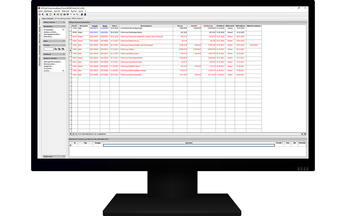Click the yellow pencil search icon in Suchen
The image size is (346, 216).
click(x=56, y=49)
